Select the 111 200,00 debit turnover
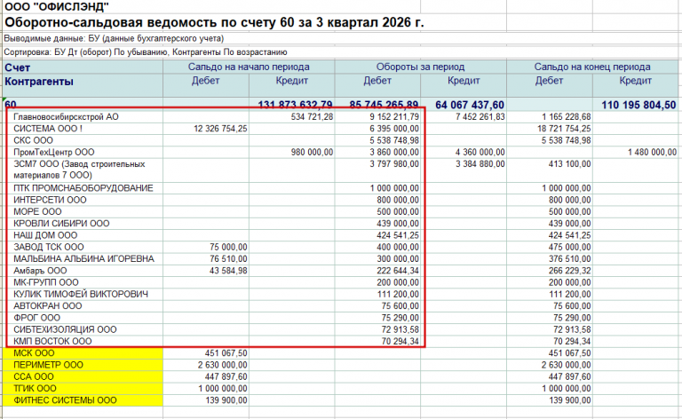This screenshot has height=419, width=682. (398, 294)
